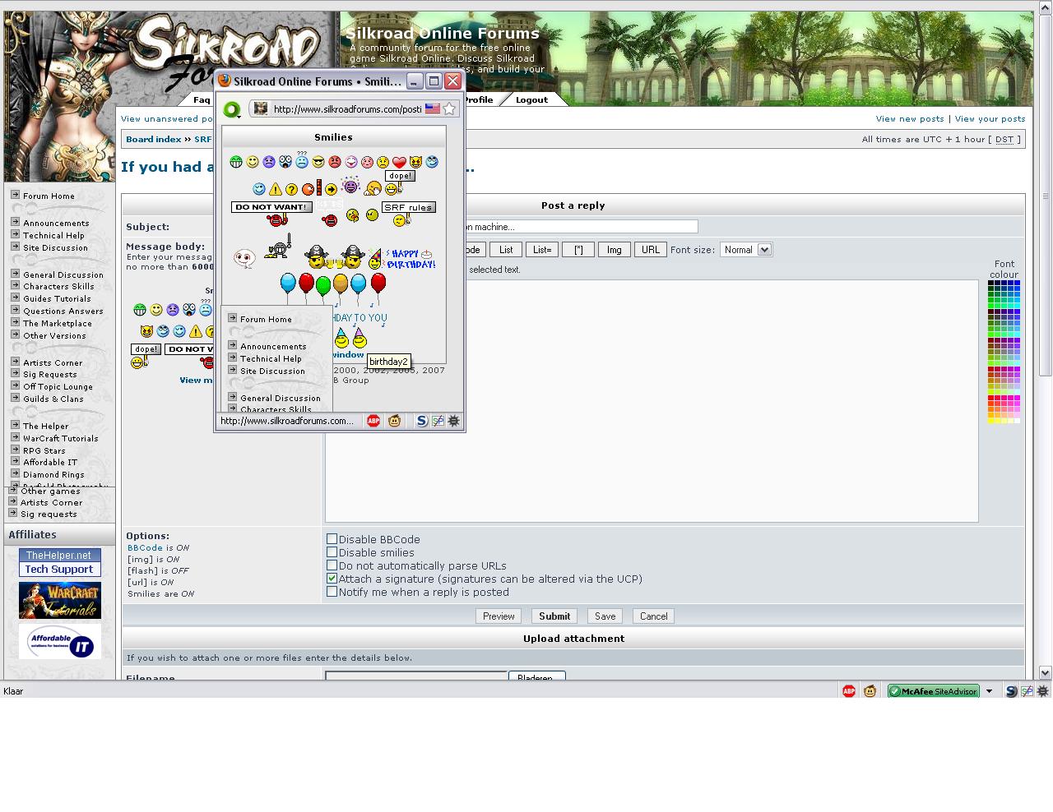Pick the sunglasses cool smiley

(318, 163)
